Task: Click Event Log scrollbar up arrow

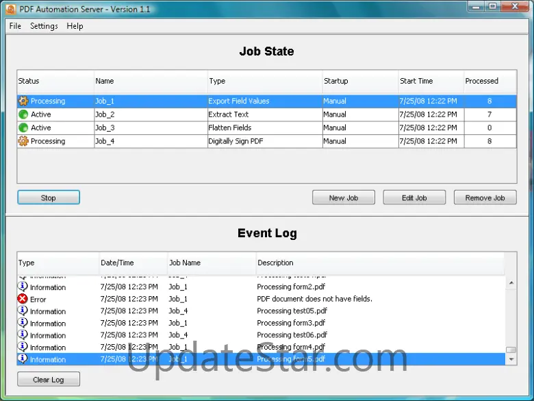Action: (511, 283)
